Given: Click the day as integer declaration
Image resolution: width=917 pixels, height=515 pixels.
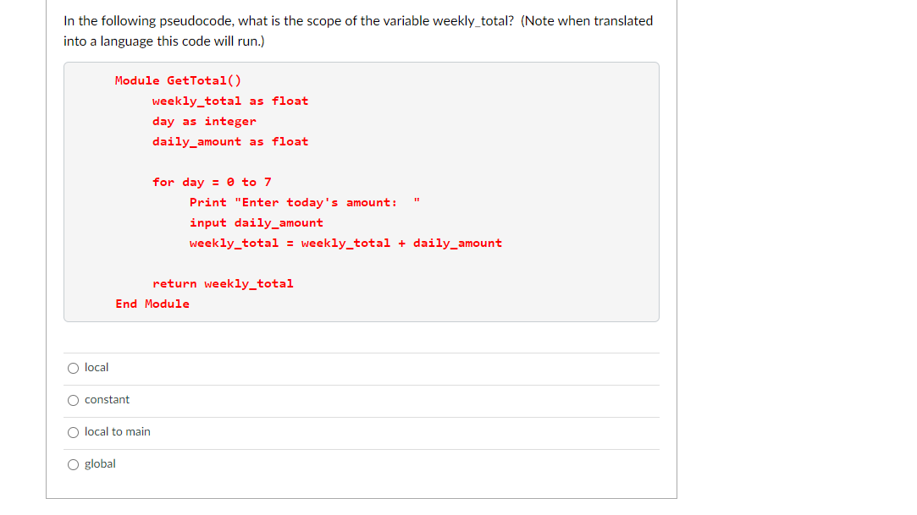Looking at the screenshot, I should pyautogui.click(x=205, y=121).
